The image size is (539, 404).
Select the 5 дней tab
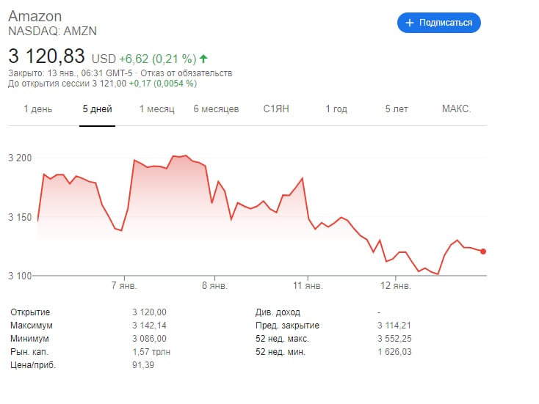click(x=97, y=109)
